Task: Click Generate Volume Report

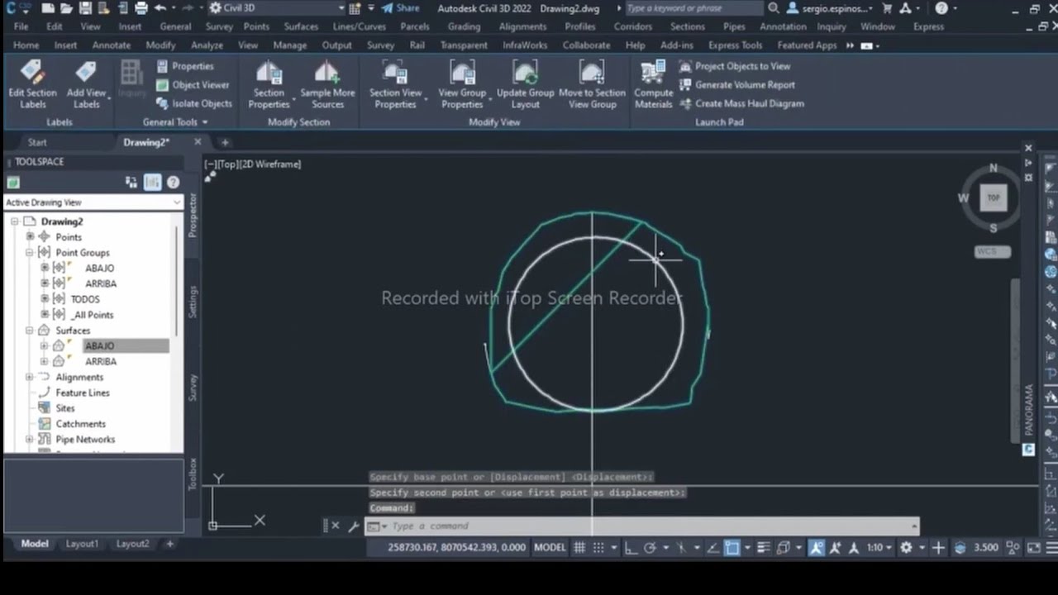Action: pos(736,84)
